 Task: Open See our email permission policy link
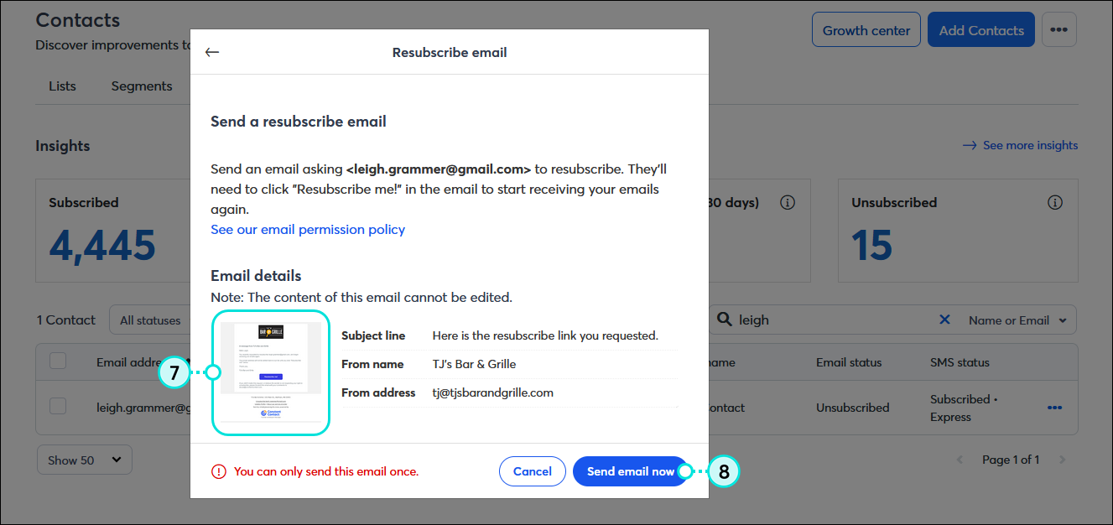coord(308,229)
